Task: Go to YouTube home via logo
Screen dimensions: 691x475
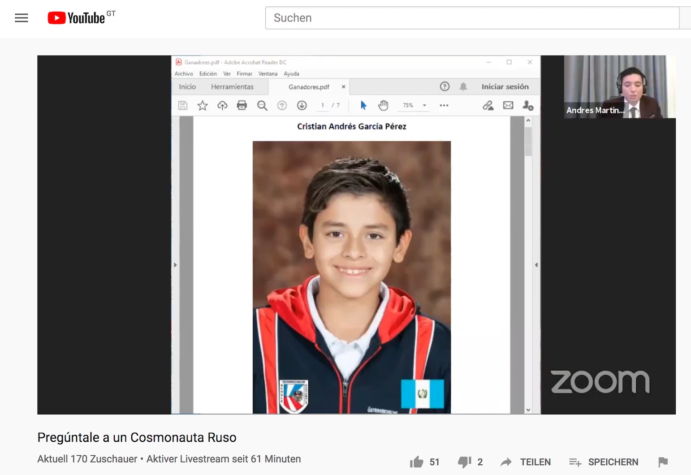Action: 77,18
